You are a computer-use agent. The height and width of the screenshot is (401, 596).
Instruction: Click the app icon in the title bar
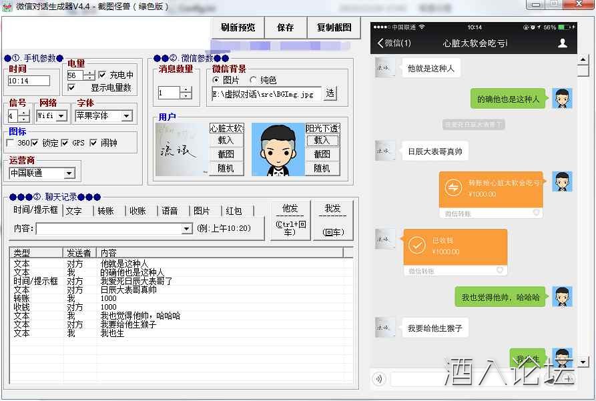click(8, 7)
